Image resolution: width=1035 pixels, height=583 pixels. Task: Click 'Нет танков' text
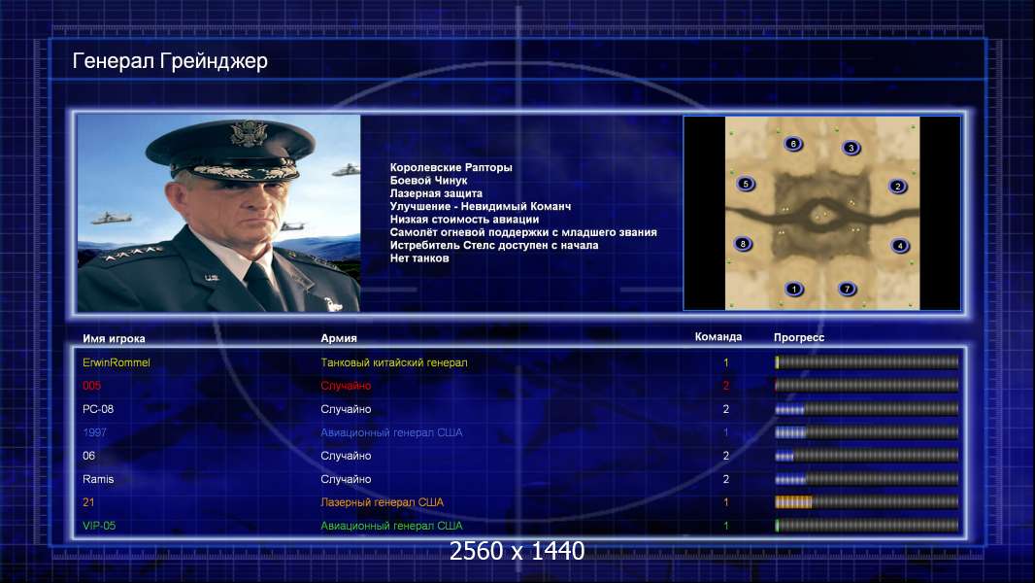click(x=419, y=258)
